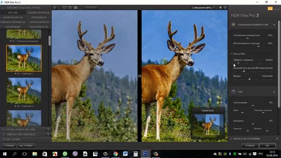The height and width of the screenshot is (158, 281).
Task: Adjust the Экспозиция slider
Action: (x=253, y=105)
